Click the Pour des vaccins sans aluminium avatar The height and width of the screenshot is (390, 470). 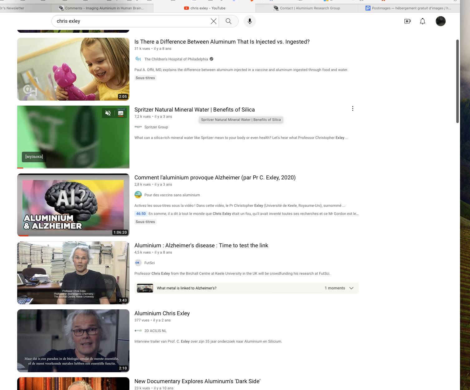click(x=138, y=195)
